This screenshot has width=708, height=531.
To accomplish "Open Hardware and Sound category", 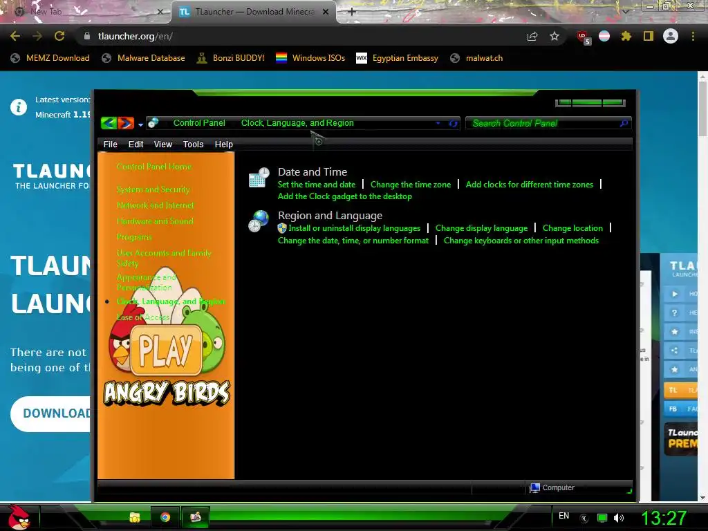I will coord(155,221).
